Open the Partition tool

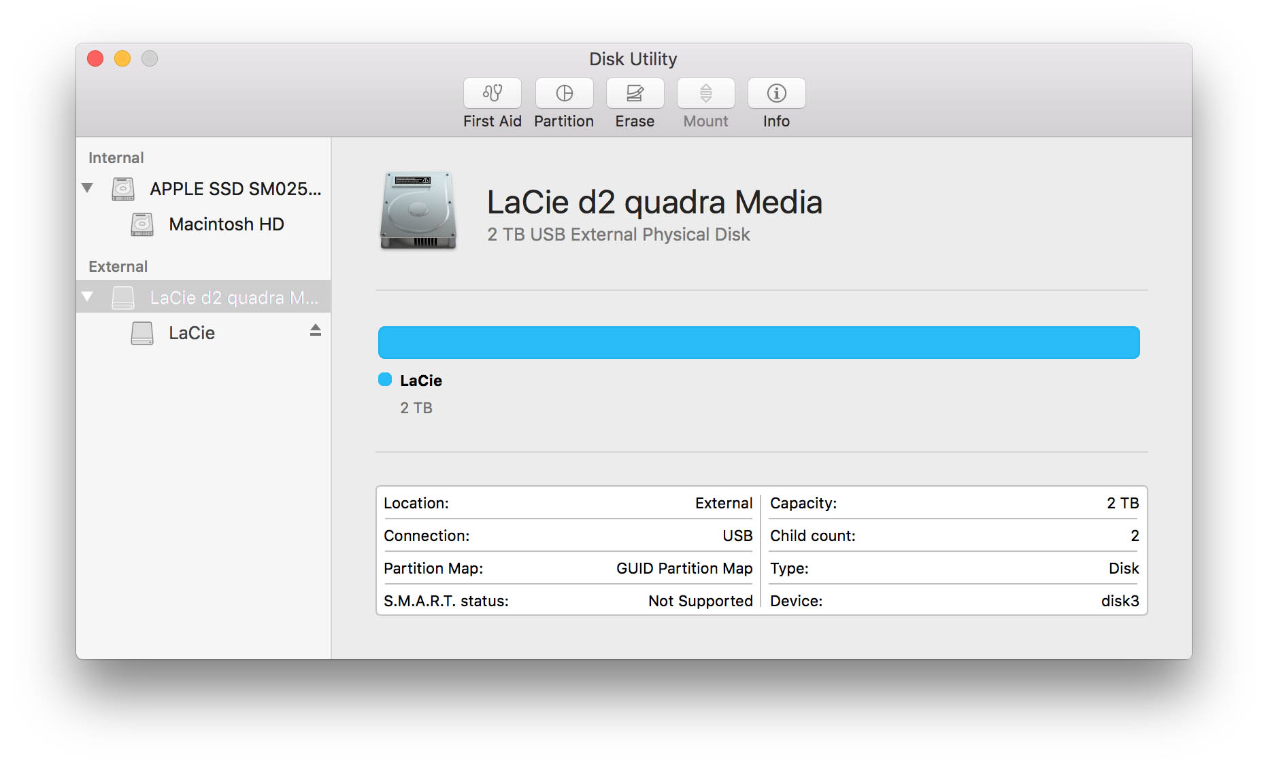[564, 93]
